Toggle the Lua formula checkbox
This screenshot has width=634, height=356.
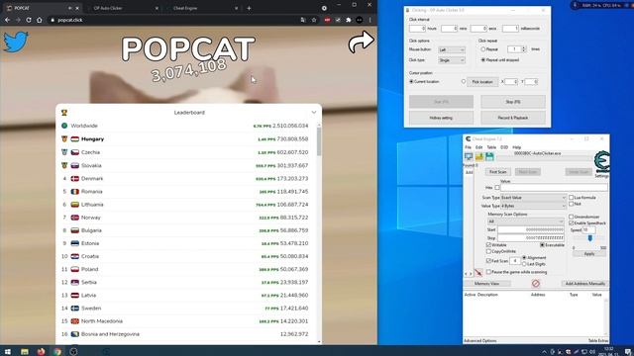pyautogui.click(x=571, y=198)
